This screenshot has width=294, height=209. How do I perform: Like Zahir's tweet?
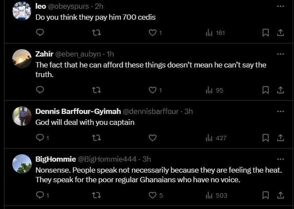tap(152, 90)
